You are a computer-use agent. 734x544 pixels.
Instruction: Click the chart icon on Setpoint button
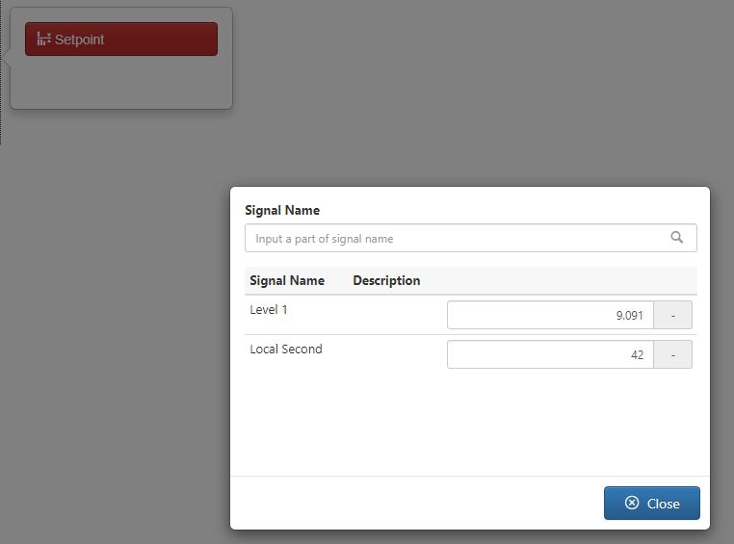[43, 39]
